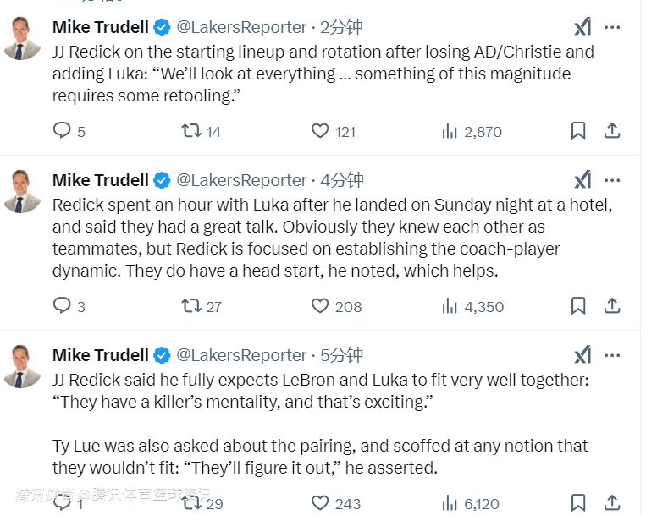
Task: Like the tweet about retooling
Action: [320, 130]
